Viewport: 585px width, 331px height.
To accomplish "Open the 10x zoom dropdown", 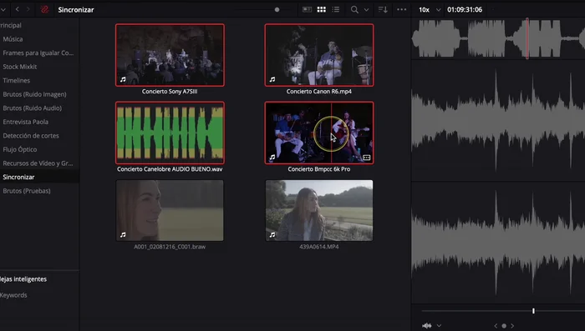I will [x=430, y=10].
